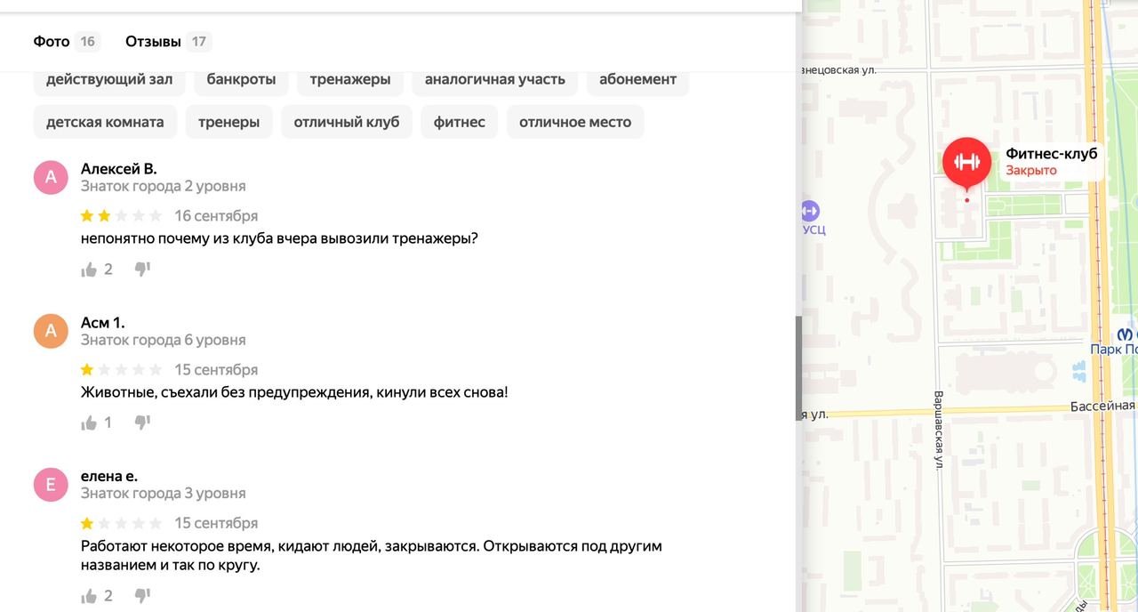
Task: Open Алексей В.'s user profile
Action: 118,169
